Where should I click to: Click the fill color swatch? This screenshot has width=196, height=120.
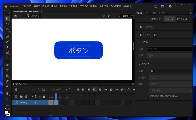click(6, 113)
